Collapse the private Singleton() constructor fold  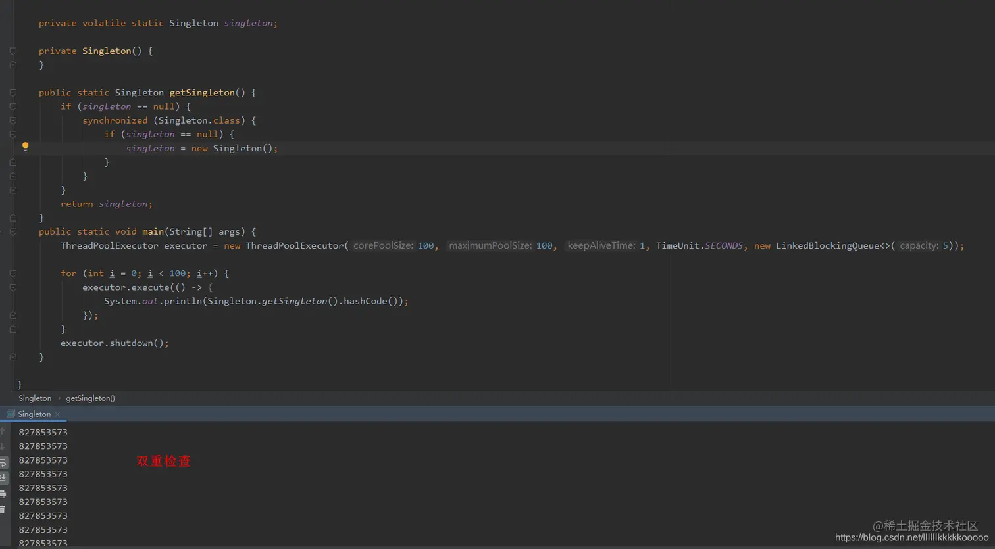point(13,51)
